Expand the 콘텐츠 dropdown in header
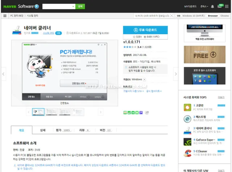This screenshot has height=172, width=232. click(x=204, y=7)
